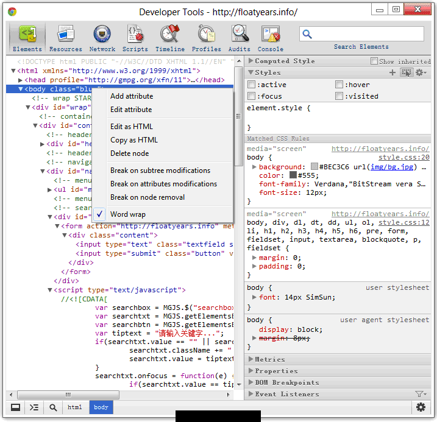Viewport: 437px width, 422px height.
Task: Collapse the script text/javascript node
Action: tap(49, 290)
